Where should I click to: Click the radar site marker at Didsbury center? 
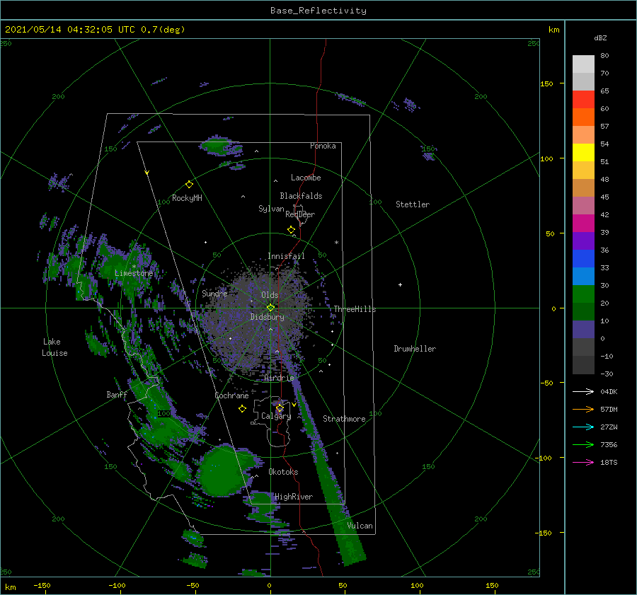270,308
